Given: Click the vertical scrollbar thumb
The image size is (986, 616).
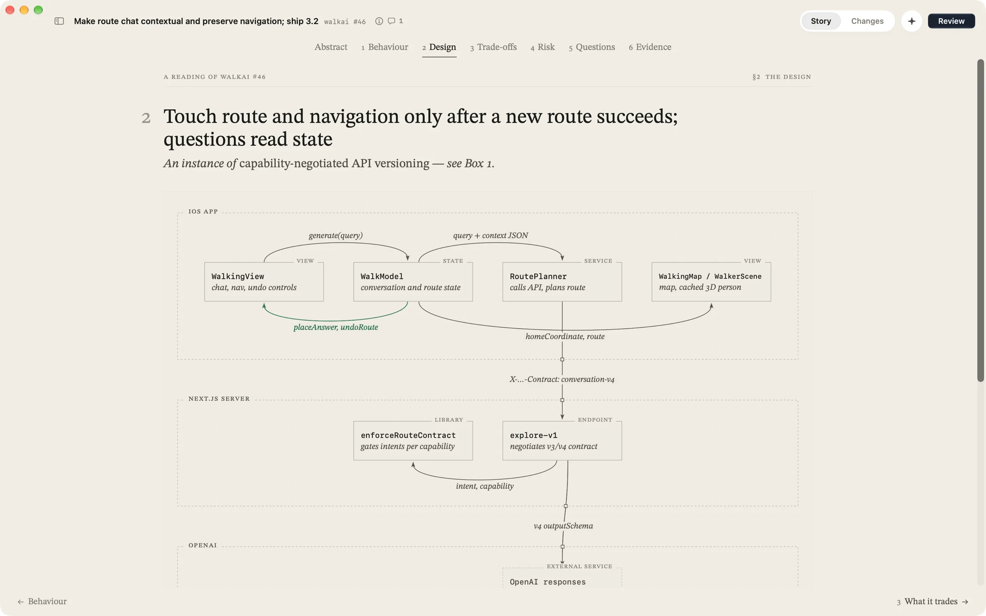Looking at the screenshot, I should (x=980, y=221).
